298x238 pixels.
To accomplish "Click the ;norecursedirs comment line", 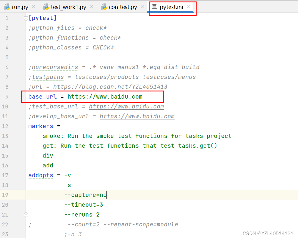I will pos(114,67).
